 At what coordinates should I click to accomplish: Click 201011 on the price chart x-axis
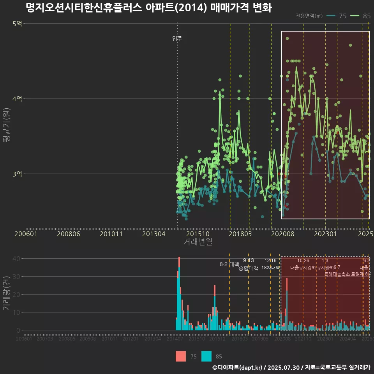111,234
